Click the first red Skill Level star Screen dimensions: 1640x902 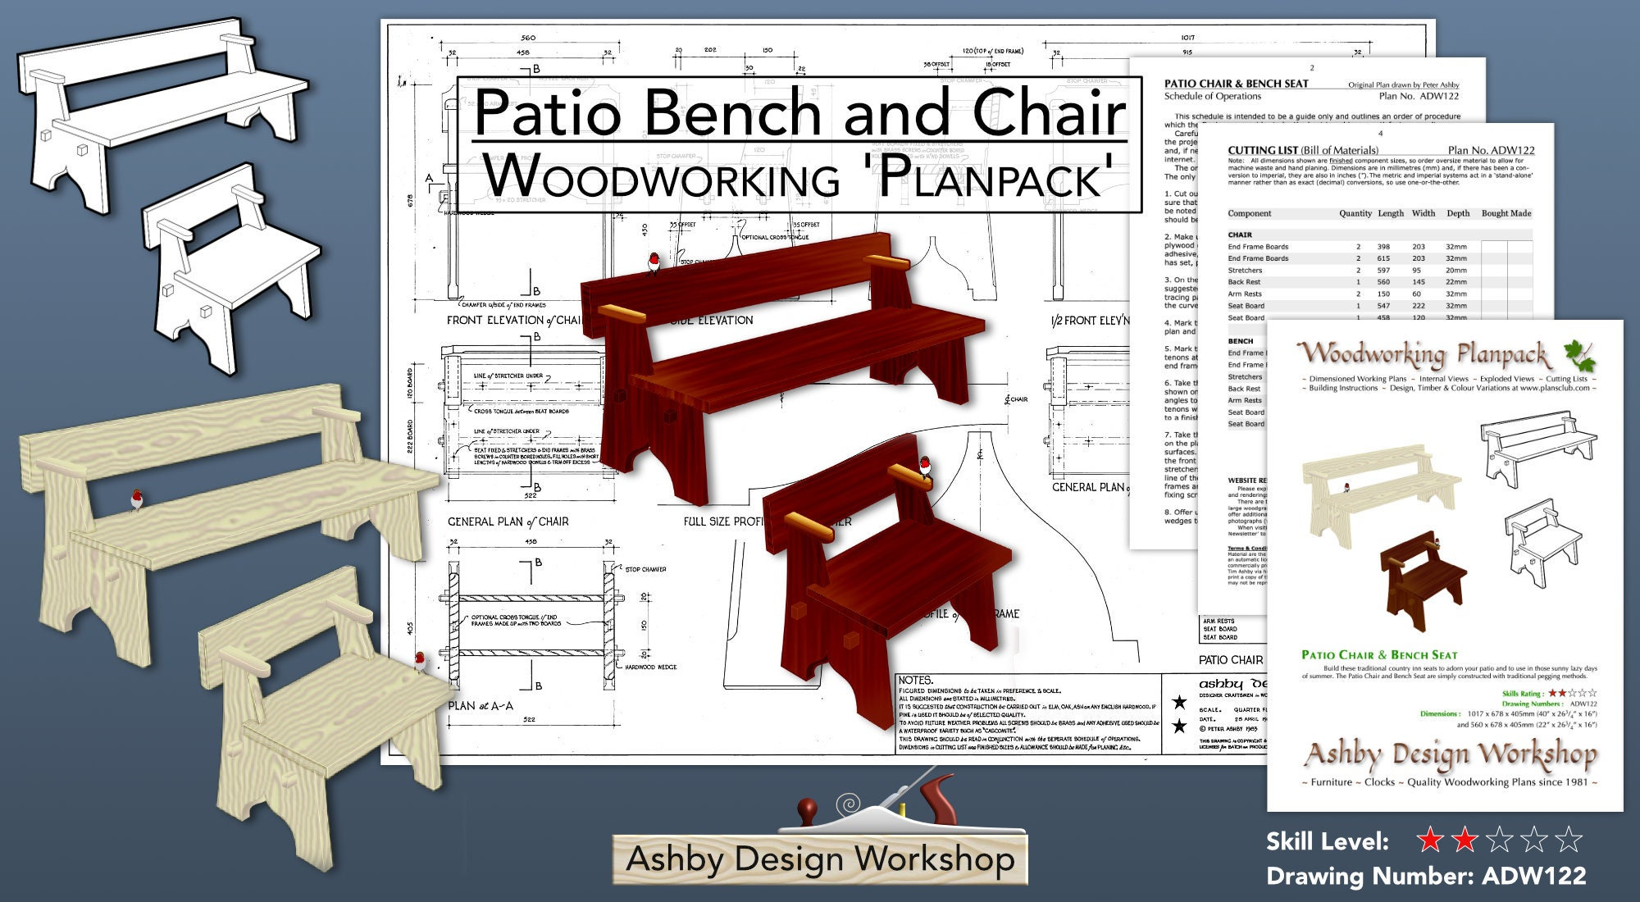click(x=1430, y=840)
